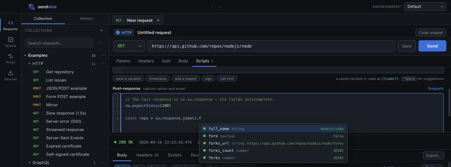Expand the GraphQL folder

(30, 163)
